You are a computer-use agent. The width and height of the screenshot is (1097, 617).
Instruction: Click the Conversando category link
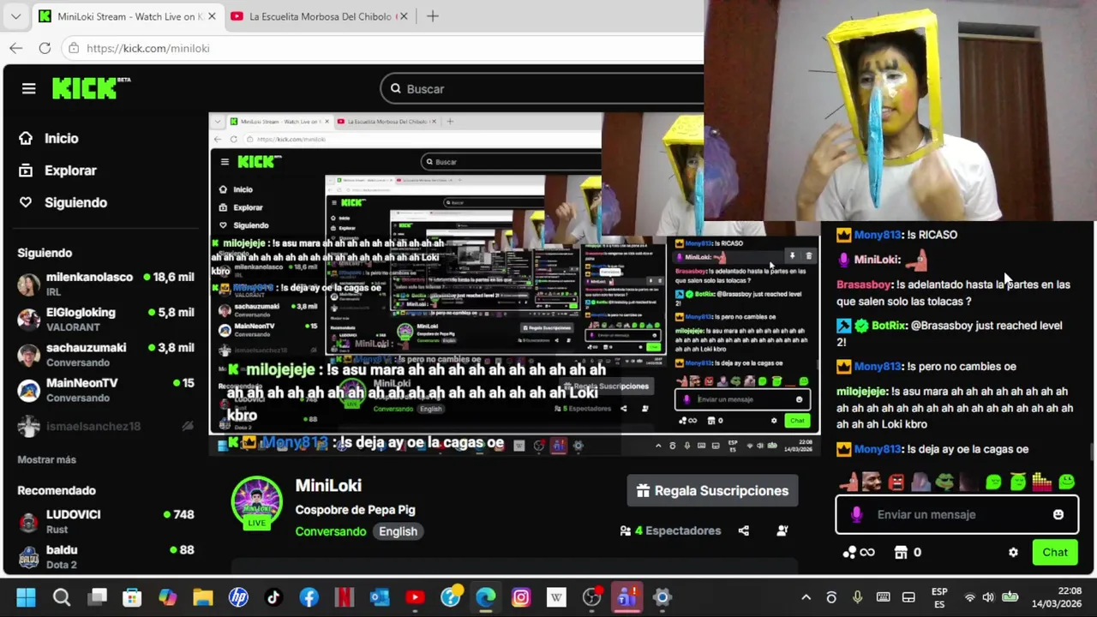[331, 531]
